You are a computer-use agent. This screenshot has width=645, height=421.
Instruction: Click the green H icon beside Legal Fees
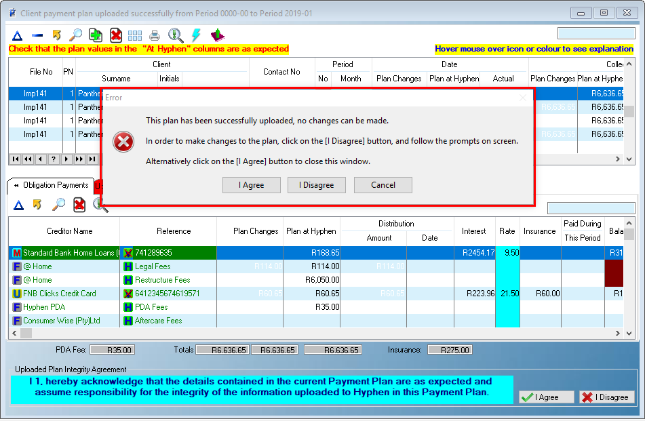[128, 266]
